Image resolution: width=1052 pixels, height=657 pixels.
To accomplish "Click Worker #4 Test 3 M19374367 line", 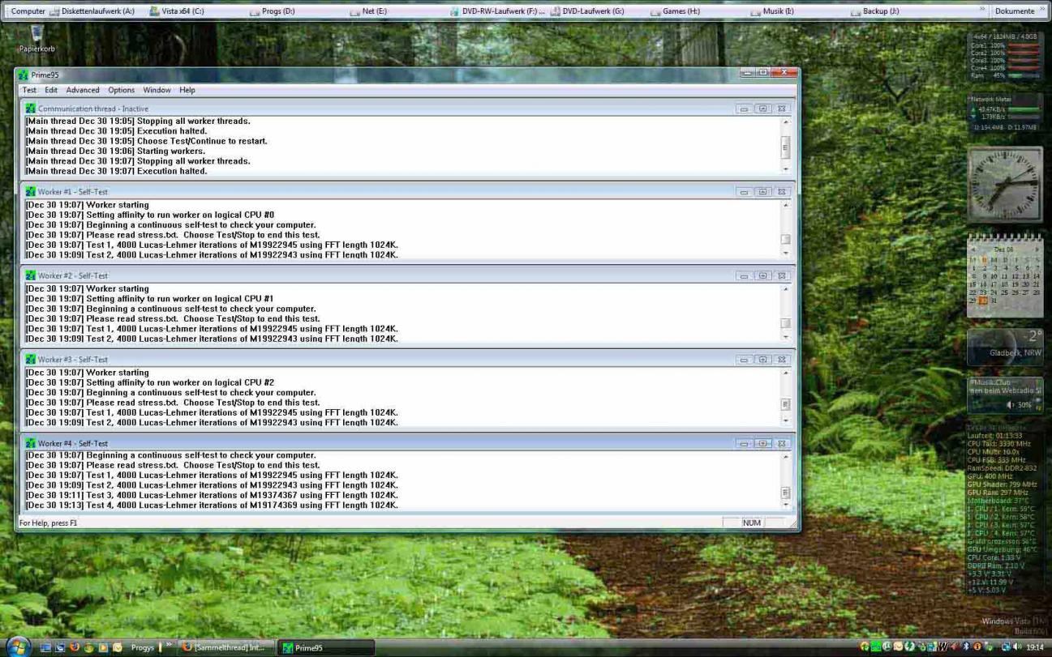I will pos(212,495).
